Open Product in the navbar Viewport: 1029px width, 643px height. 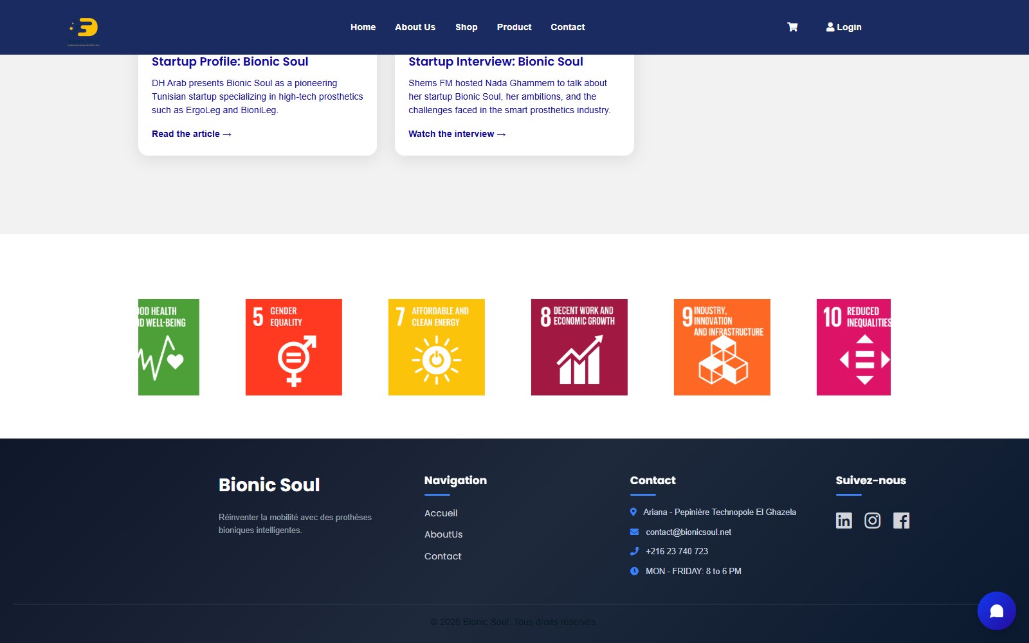(514, 27)
